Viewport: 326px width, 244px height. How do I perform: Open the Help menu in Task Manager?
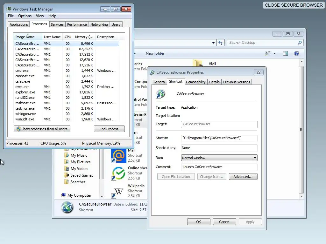point(52,16)
